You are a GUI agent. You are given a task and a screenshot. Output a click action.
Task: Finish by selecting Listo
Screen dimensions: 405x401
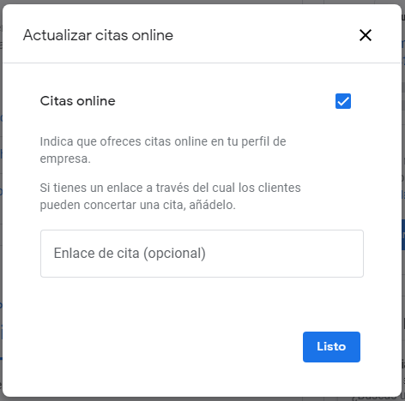pos(331,347)
